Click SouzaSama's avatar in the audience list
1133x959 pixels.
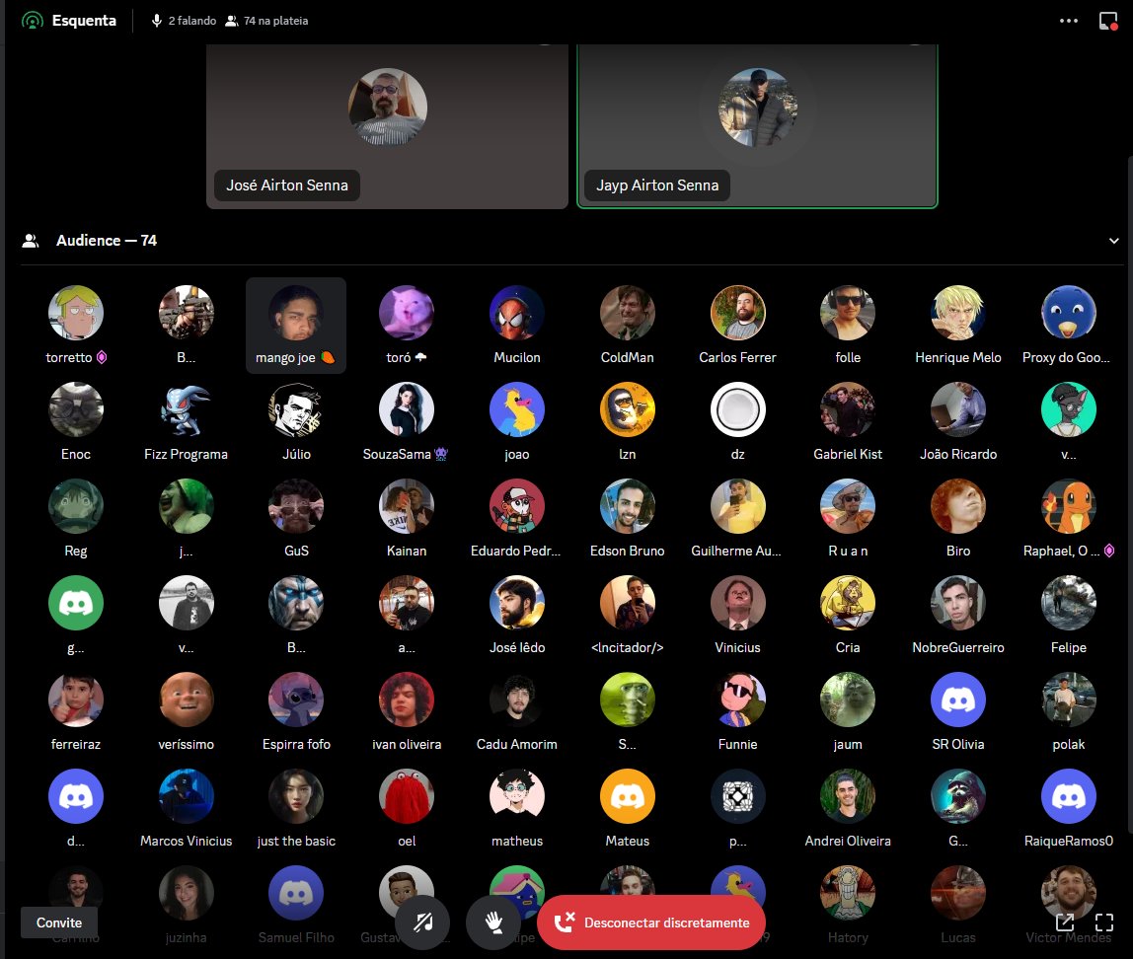pos(406,408)
